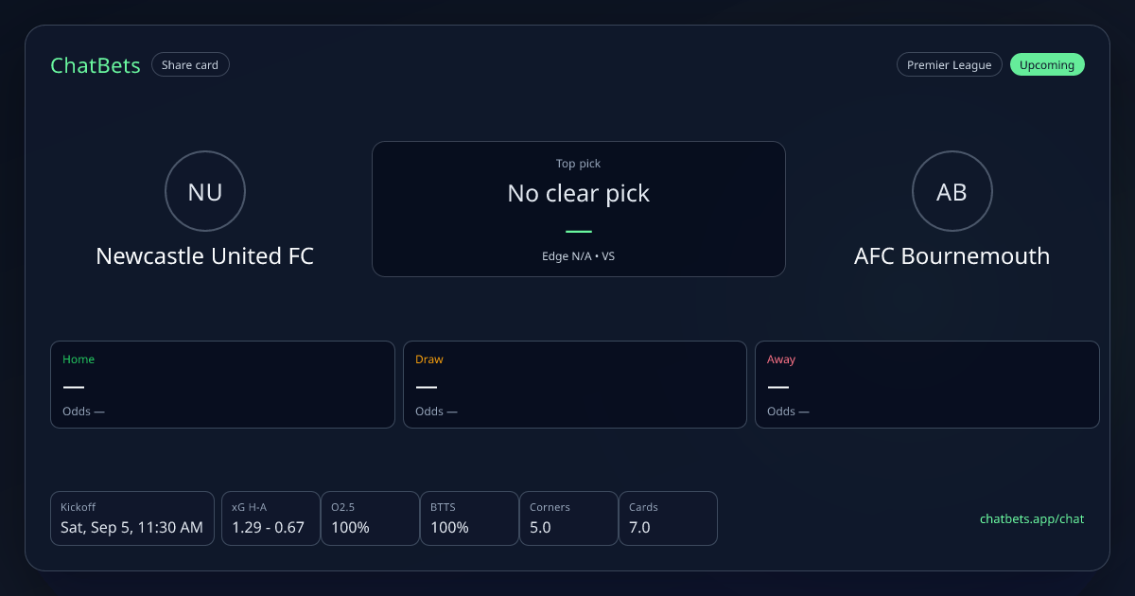This screenshot has width=1135, height=596.
Task: Click the BTTS stat tile
Action: [469, 518]
